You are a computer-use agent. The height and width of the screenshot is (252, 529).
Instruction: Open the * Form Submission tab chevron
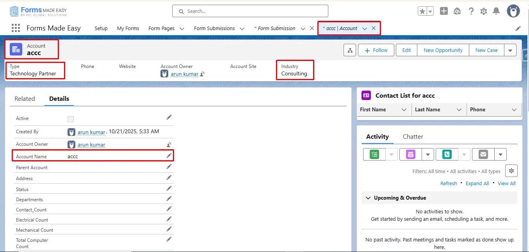(x=303, y=29)
